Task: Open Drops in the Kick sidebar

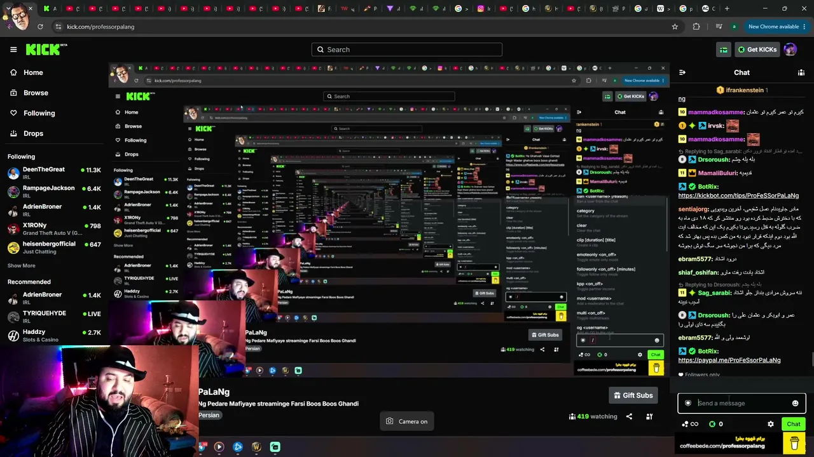Action: click(x=33, y=133)
